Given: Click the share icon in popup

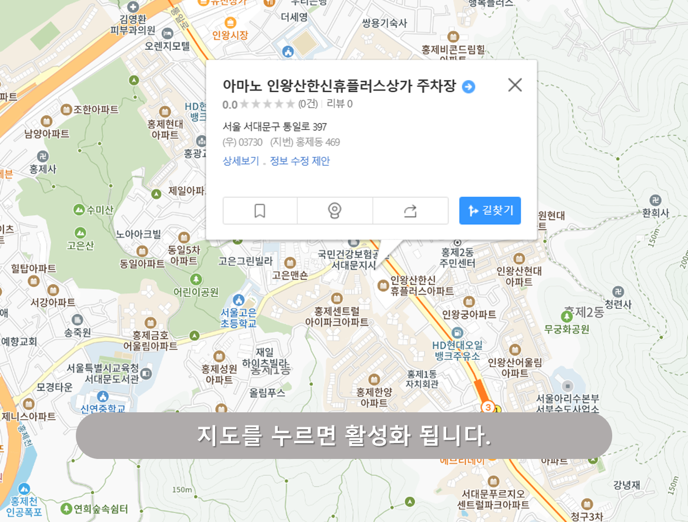Looking at the screenshot, I should coord(410,211).
